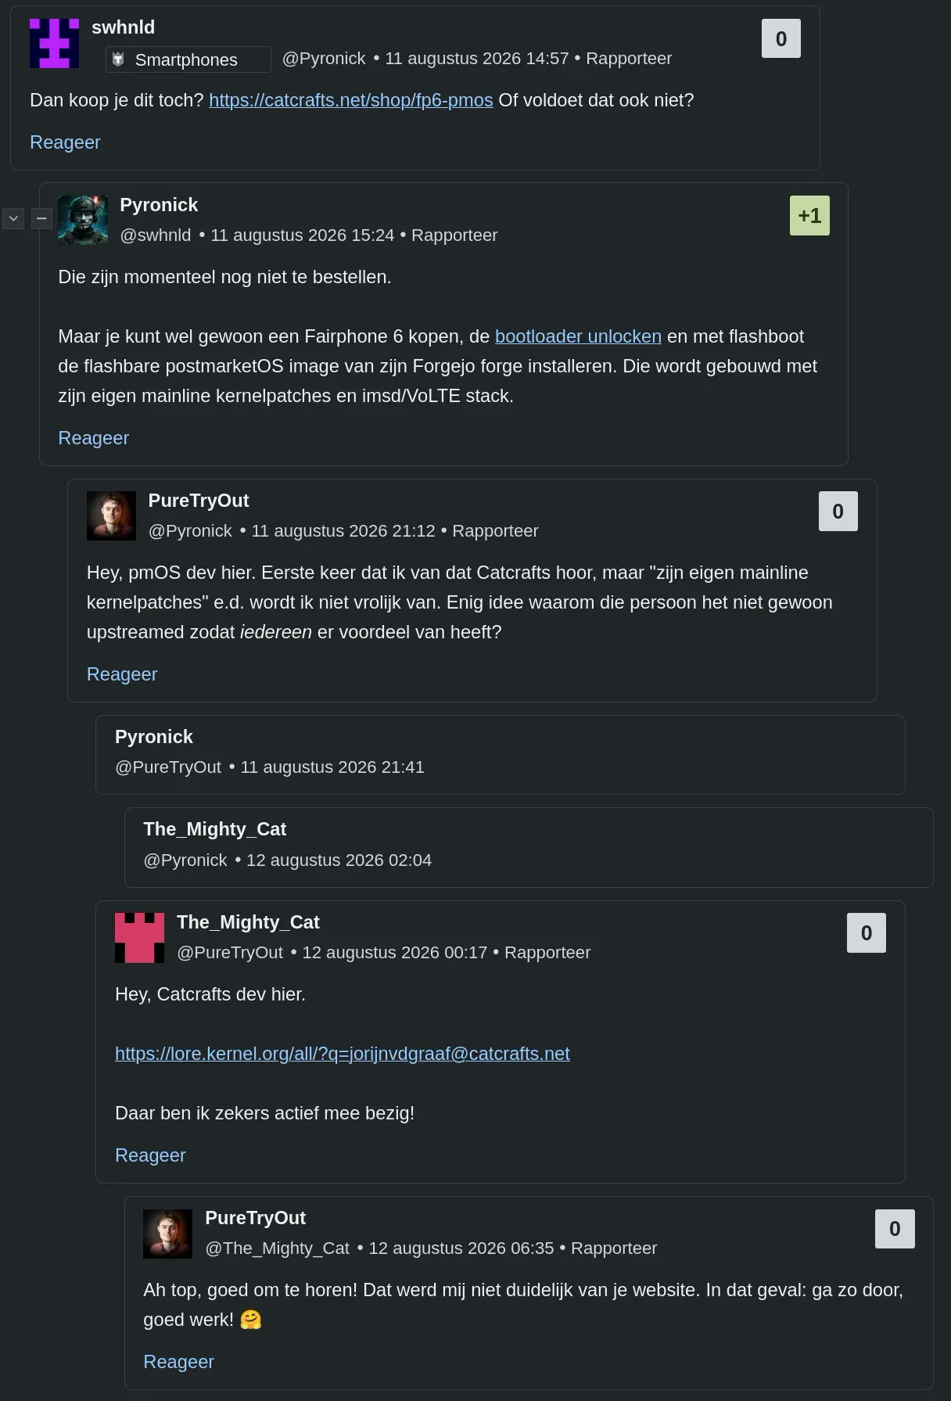Viewport: 951px width, 1401px height.
Task: Collapse Pyronick's comment with the minus button
Action: click(41, 218)
